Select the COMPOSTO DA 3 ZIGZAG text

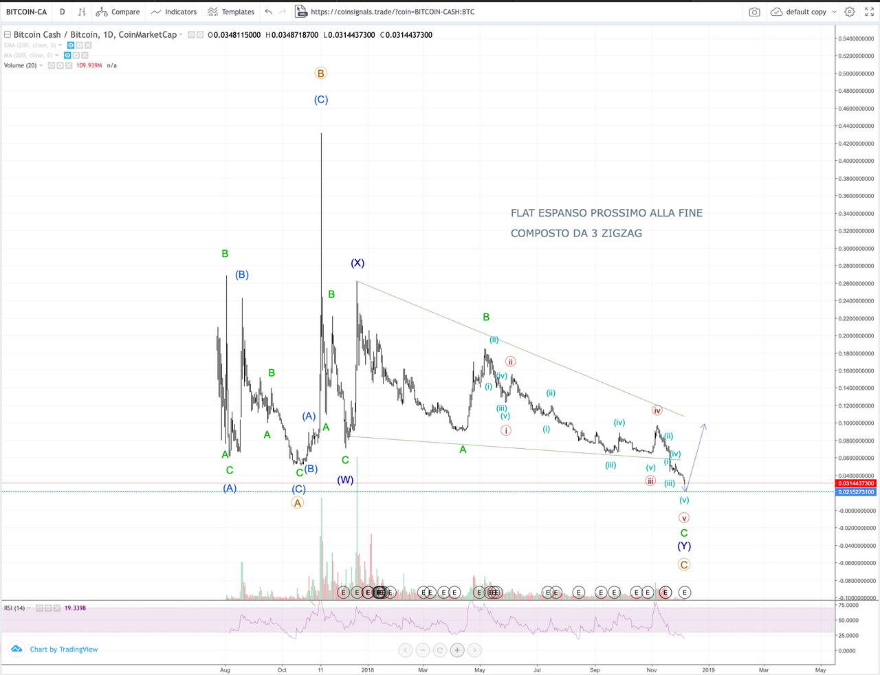pos(576,233)
